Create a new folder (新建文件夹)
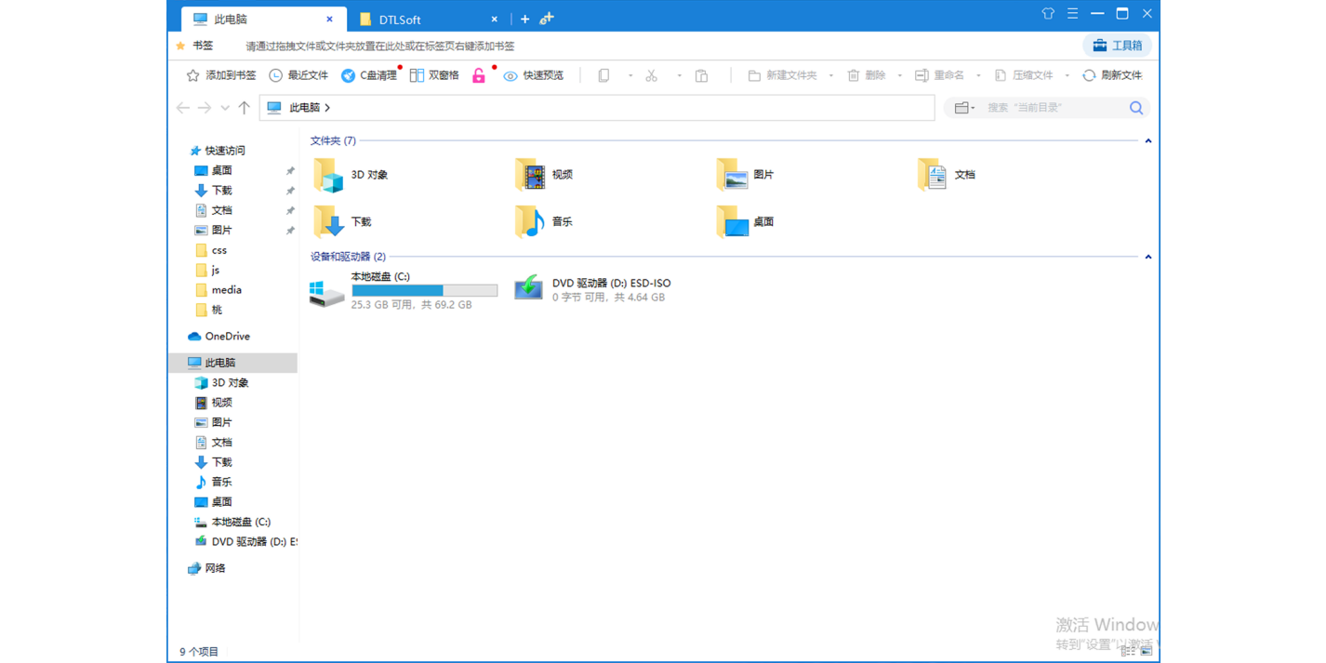Viewport: 1326px width, 663px height. (782, 75)
